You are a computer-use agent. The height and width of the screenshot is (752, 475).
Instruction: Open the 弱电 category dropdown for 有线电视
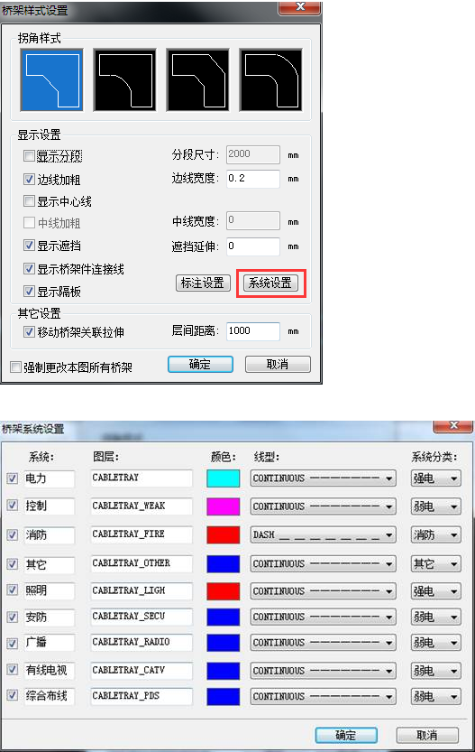point(435,671)
